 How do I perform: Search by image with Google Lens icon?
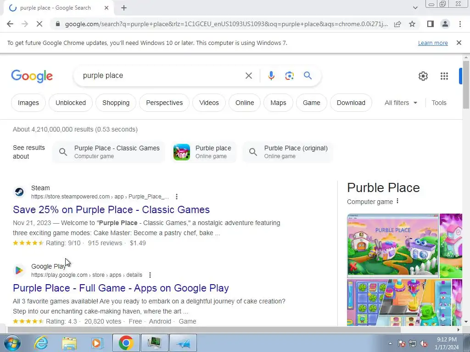pyautogui.click(x=289, y=76)
